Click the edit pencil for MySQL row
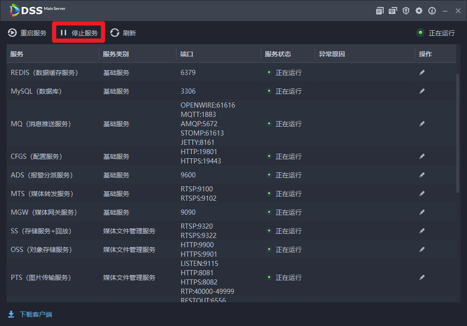Screen dimensions: 467x326 tap(422, 91)
